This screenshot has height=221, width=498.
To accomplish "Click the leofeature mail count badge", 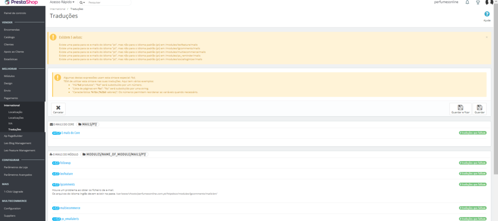I will (x=56, y=174).
